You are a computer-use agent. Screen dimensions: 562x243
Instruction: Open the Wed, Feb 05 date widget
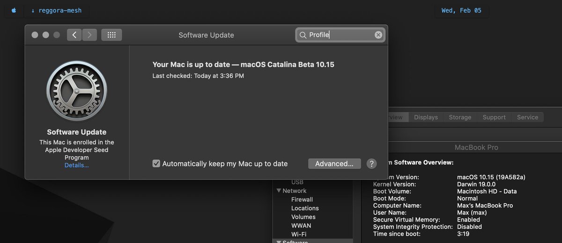(x=461, y=10)
